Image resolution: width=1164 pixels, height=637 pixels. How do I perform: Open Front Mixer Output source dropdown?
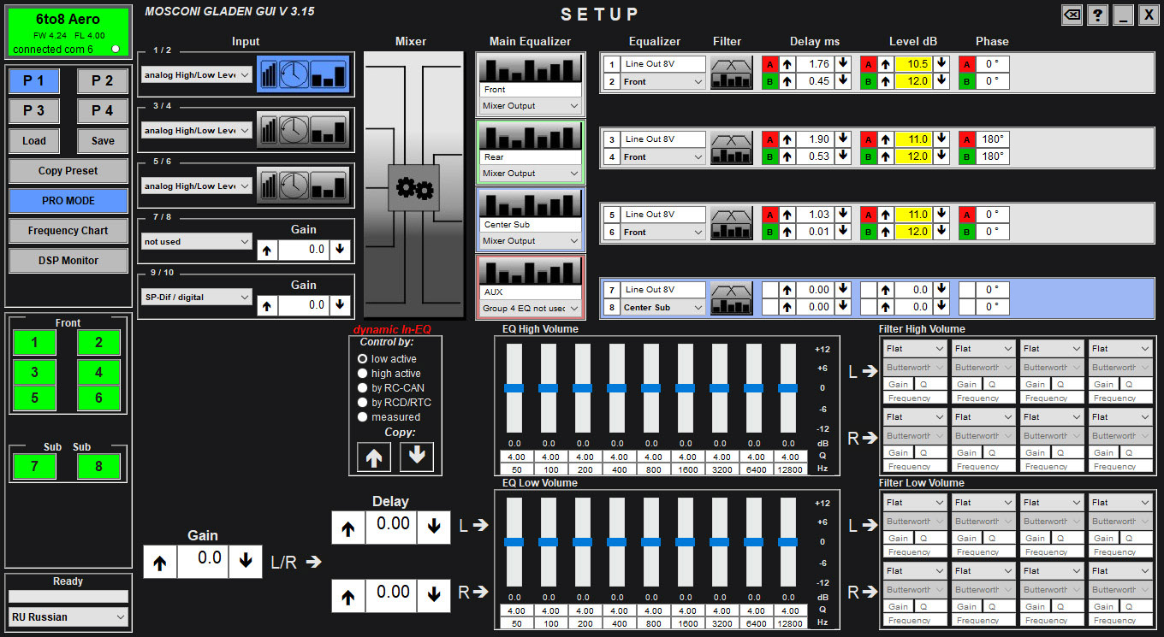tap(530, 106)
